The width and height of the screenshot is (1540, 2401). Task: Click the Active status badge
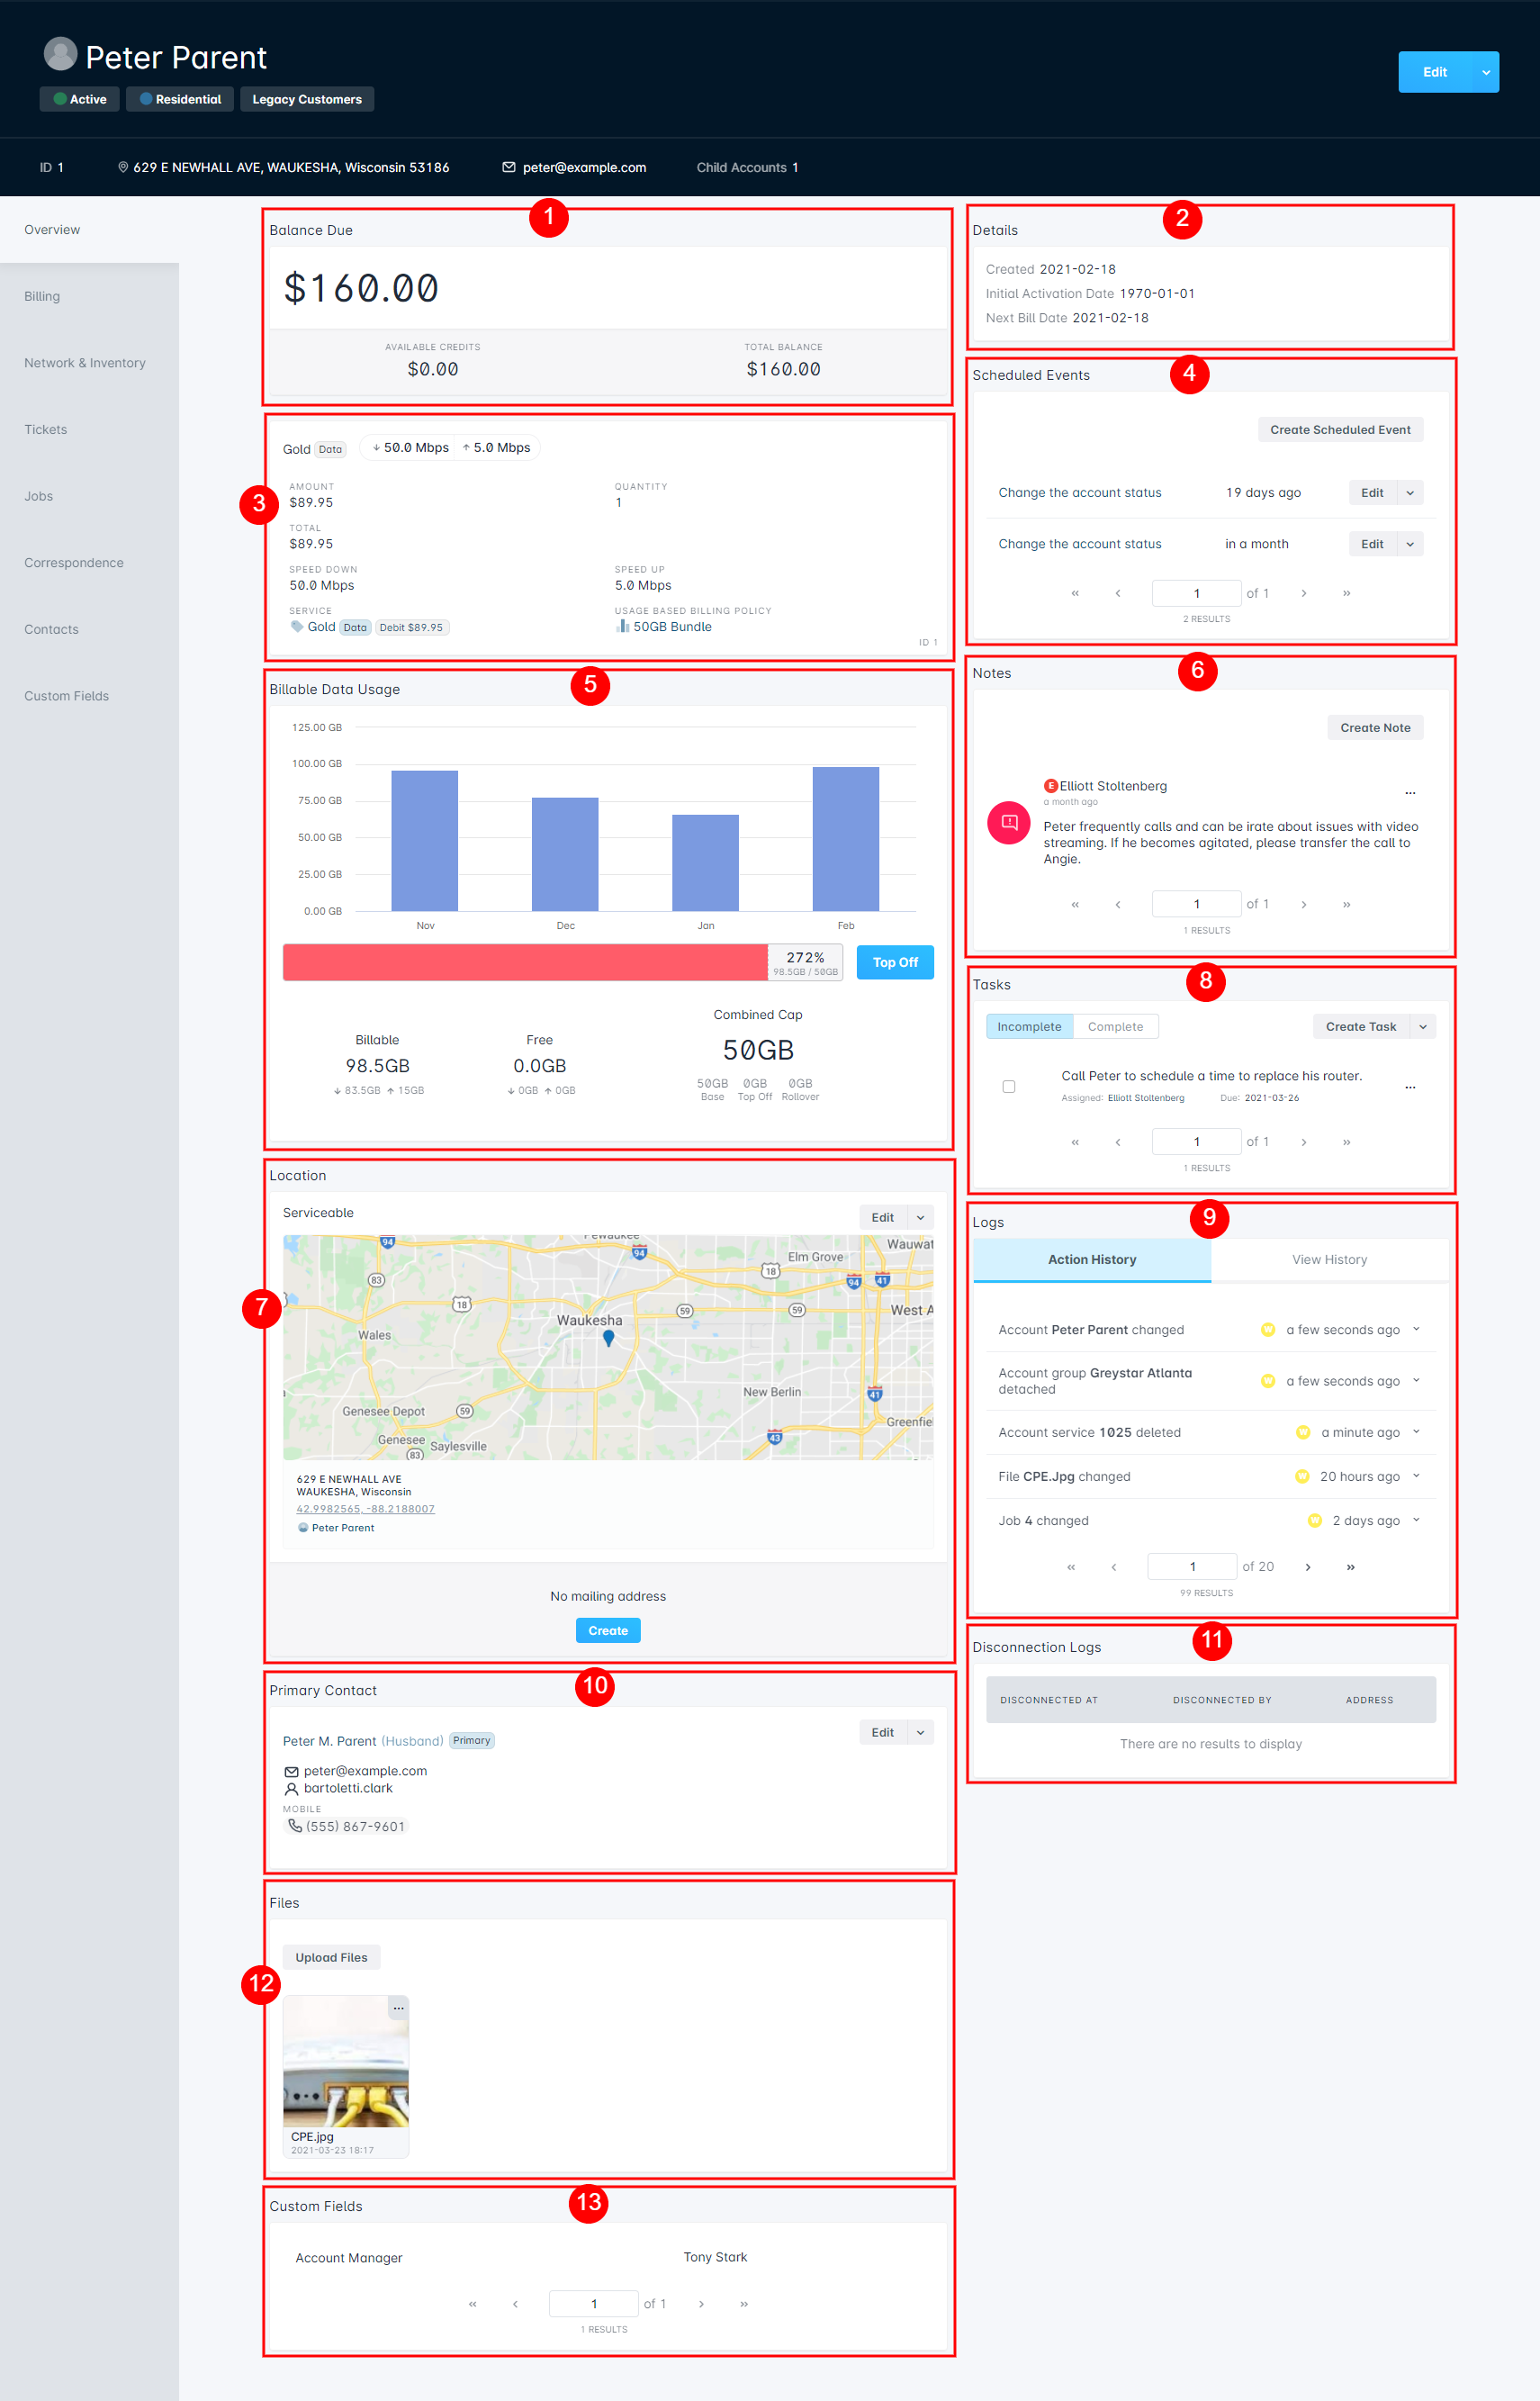pyautogui.click(x=80, y=99)
